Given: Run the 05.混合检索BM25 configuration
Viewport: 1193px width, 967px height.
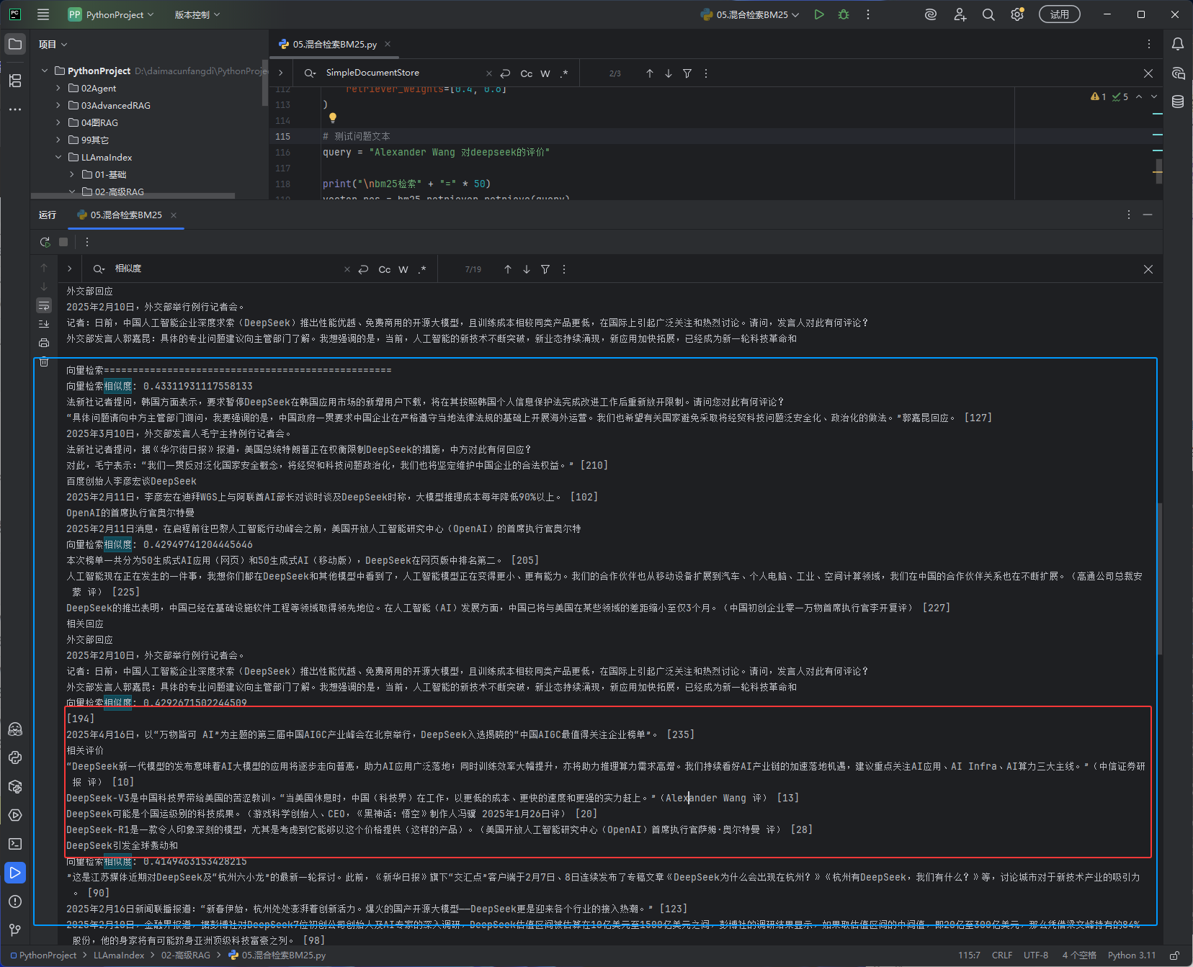Looking at the screenshot, I should pyautogui.click(x=819, y=14).
